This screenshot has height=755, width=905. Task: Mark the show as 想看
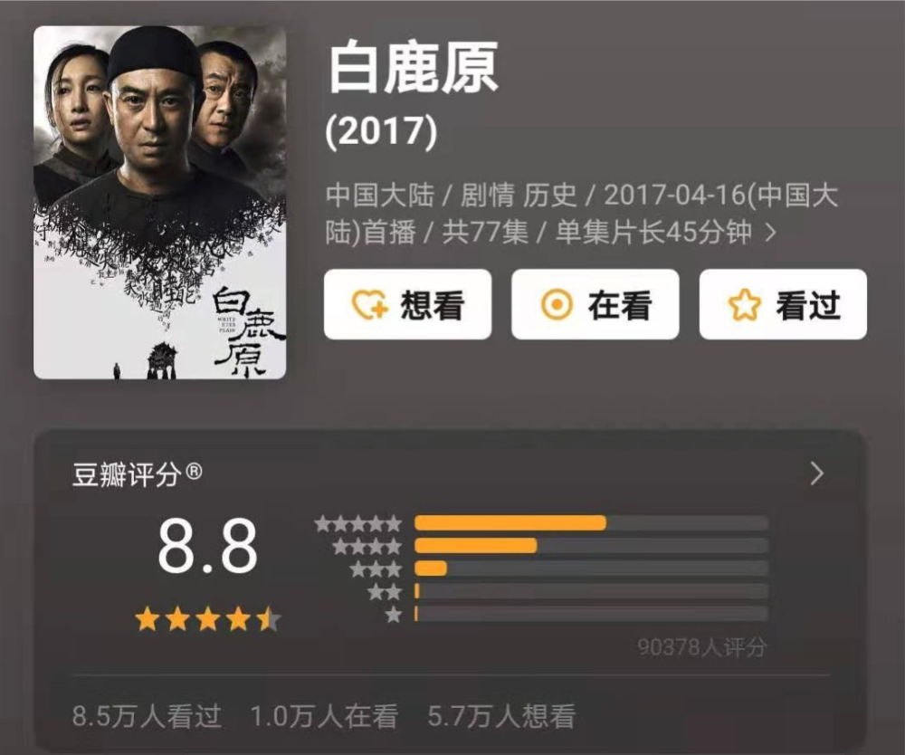(x=407, y=304)
